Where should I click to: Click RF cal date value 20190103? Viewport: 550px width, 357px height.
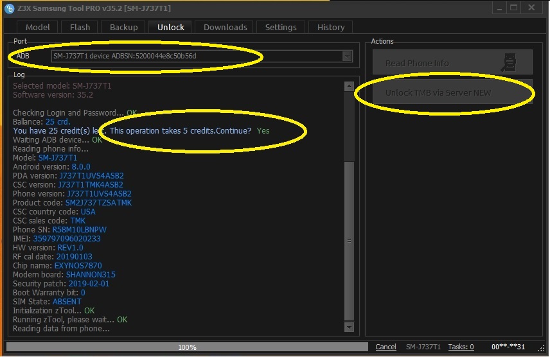tap(75, 257)
